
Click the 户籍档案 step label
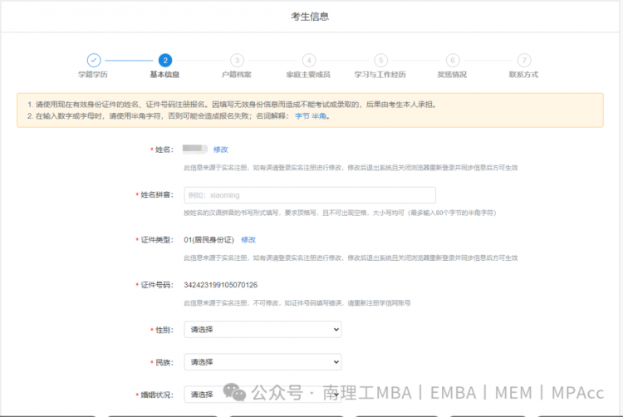(x=237, y=75)
